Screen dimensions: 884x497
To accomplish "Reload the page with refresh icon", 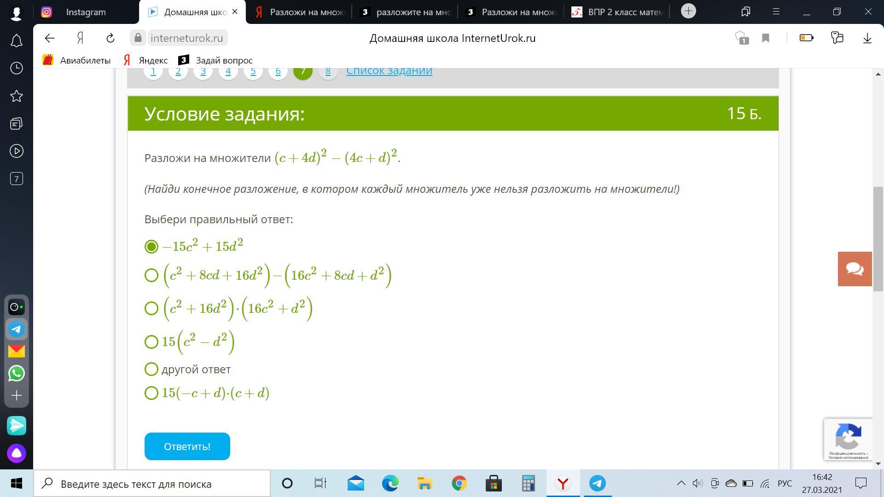I will pos(110,38).
